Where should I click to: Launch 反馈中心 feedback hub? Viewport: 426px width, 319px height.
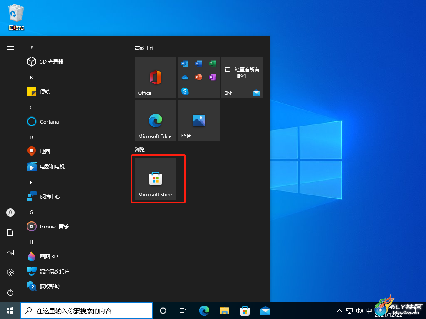tap(43, 196)
